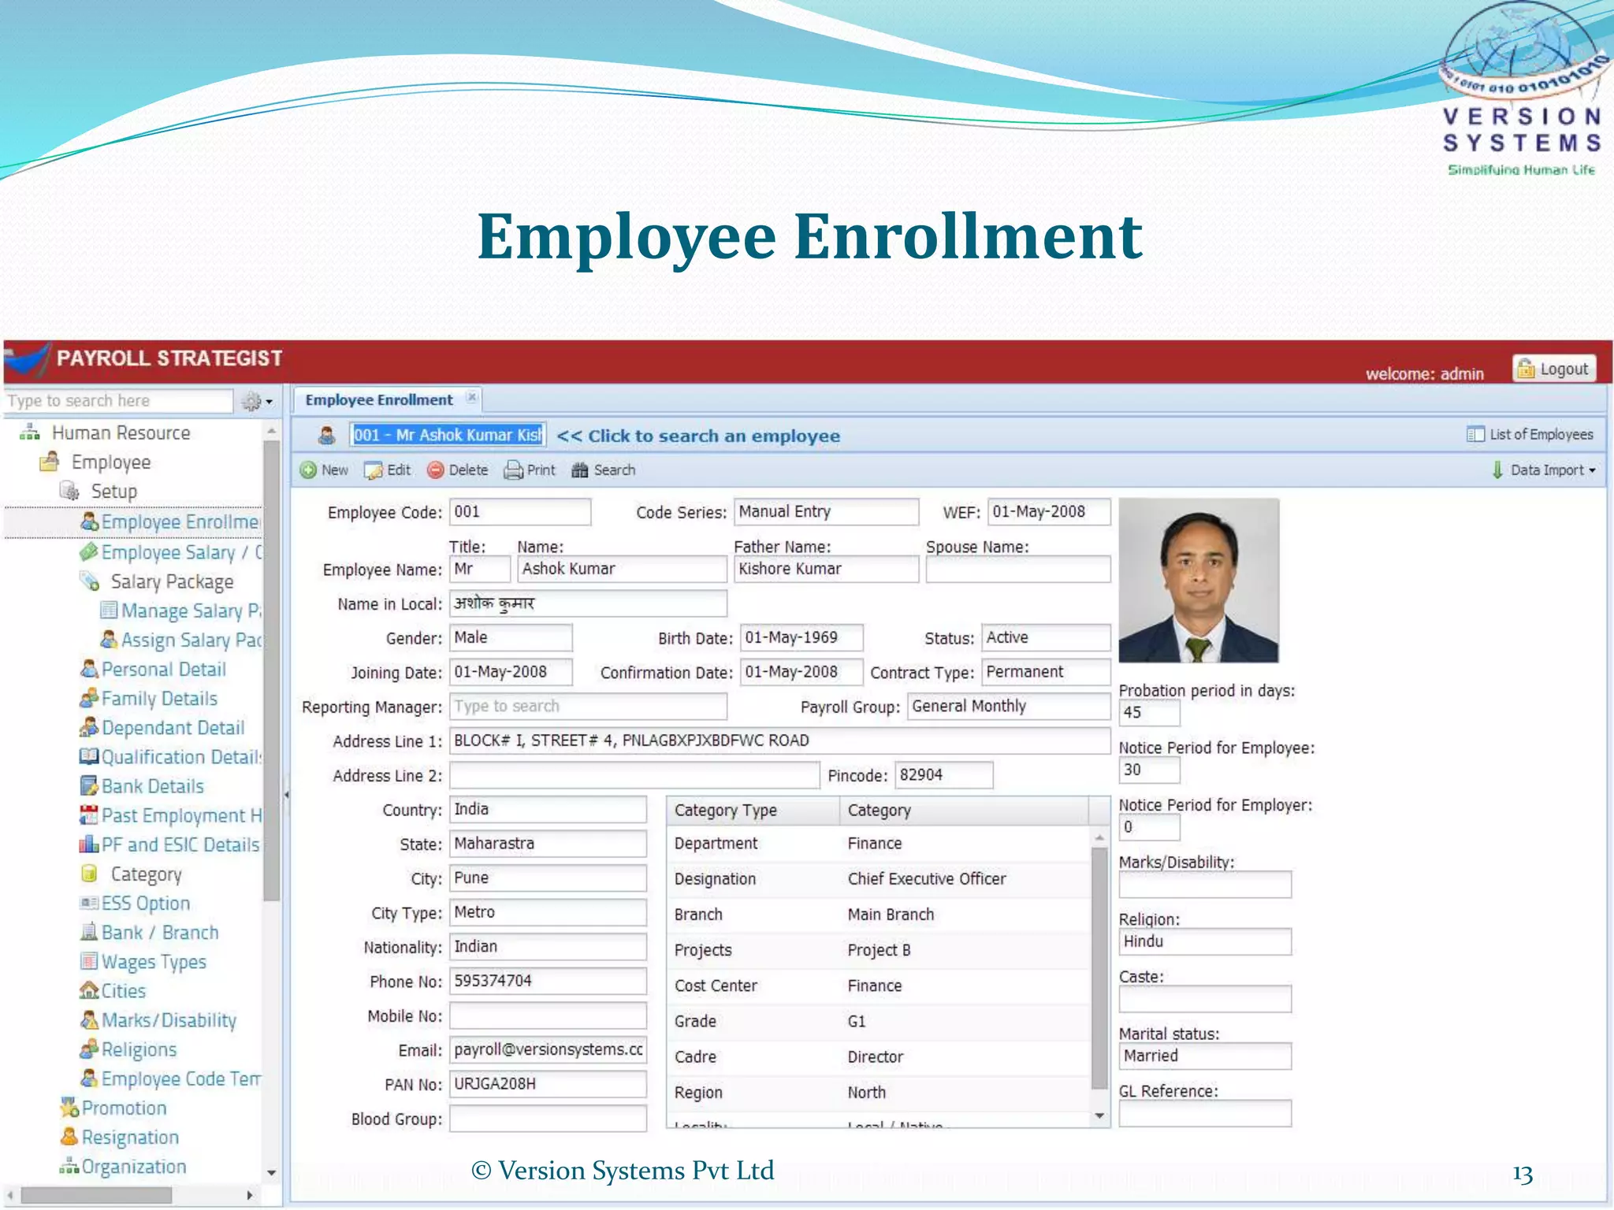Click the New employee button

pos(324,470)
